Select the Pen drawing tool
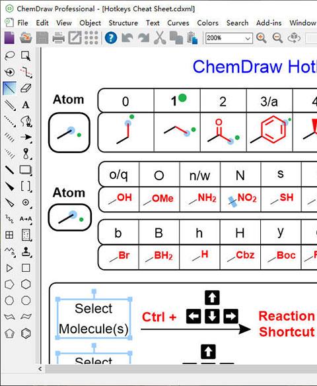This screenshot has width=317, height=386. (x=26, y=121)
